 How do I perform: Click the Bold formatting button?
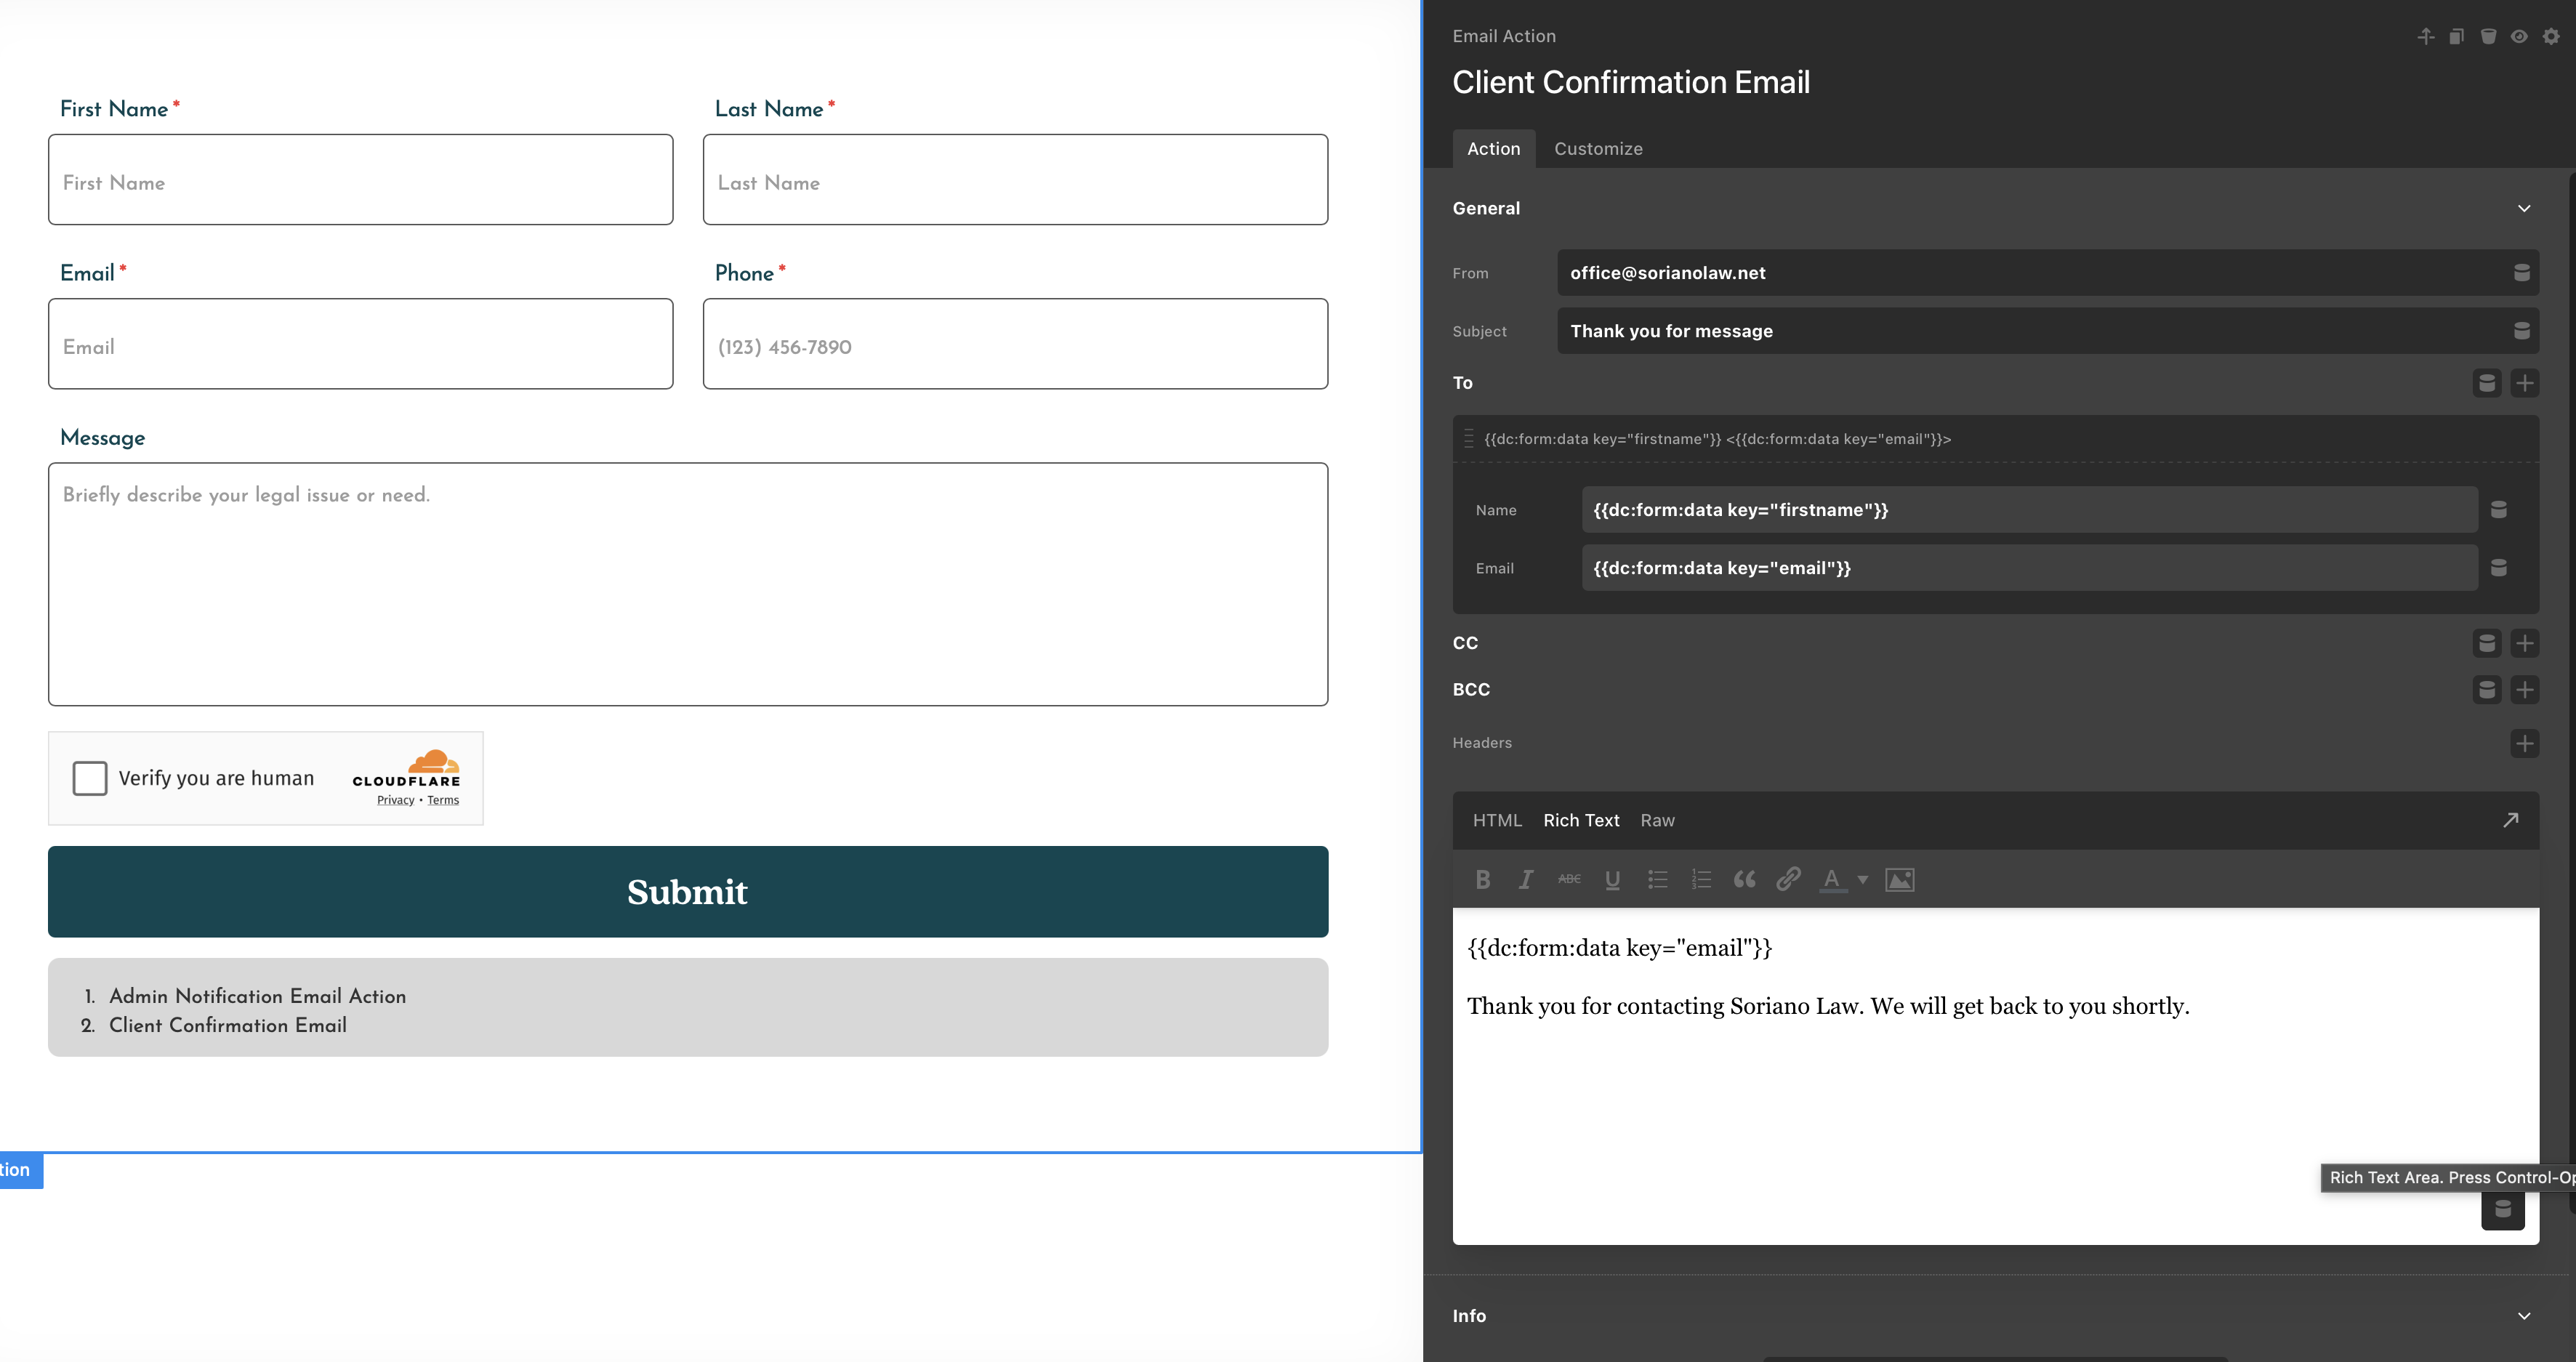[x=1483, y=879]
